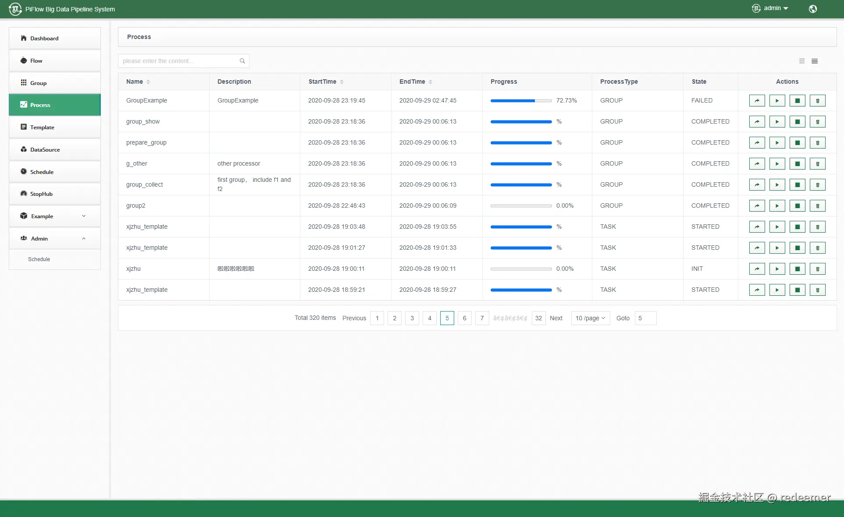The height and width of the screenshot is (517, 844).
Task: Expand the Example sidebar menu
Action: coord(55,216)
